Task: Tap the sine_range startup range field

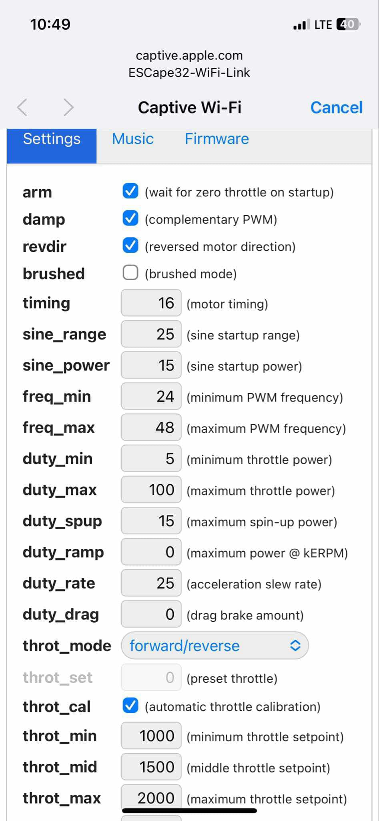Action: pyautogui.click(x=151, y=334)
